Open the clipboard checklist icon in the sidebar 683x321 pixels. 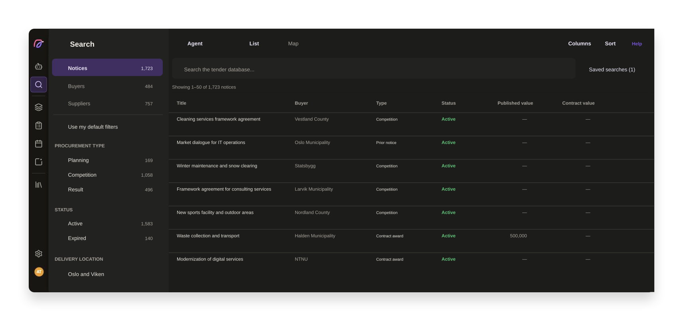point(39,126)
